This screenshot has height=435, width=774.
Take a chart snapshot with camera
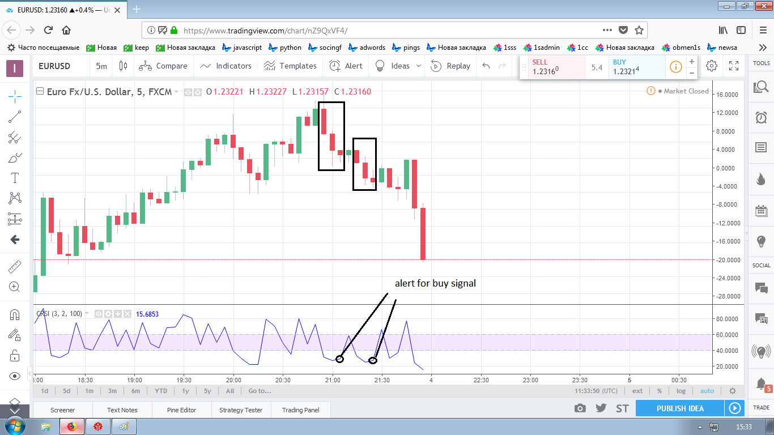(580, 408)
